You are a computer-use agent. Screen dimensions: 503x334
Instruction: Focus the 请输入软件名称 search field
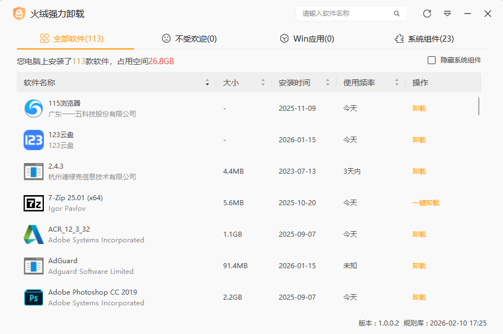coord(343,13)
